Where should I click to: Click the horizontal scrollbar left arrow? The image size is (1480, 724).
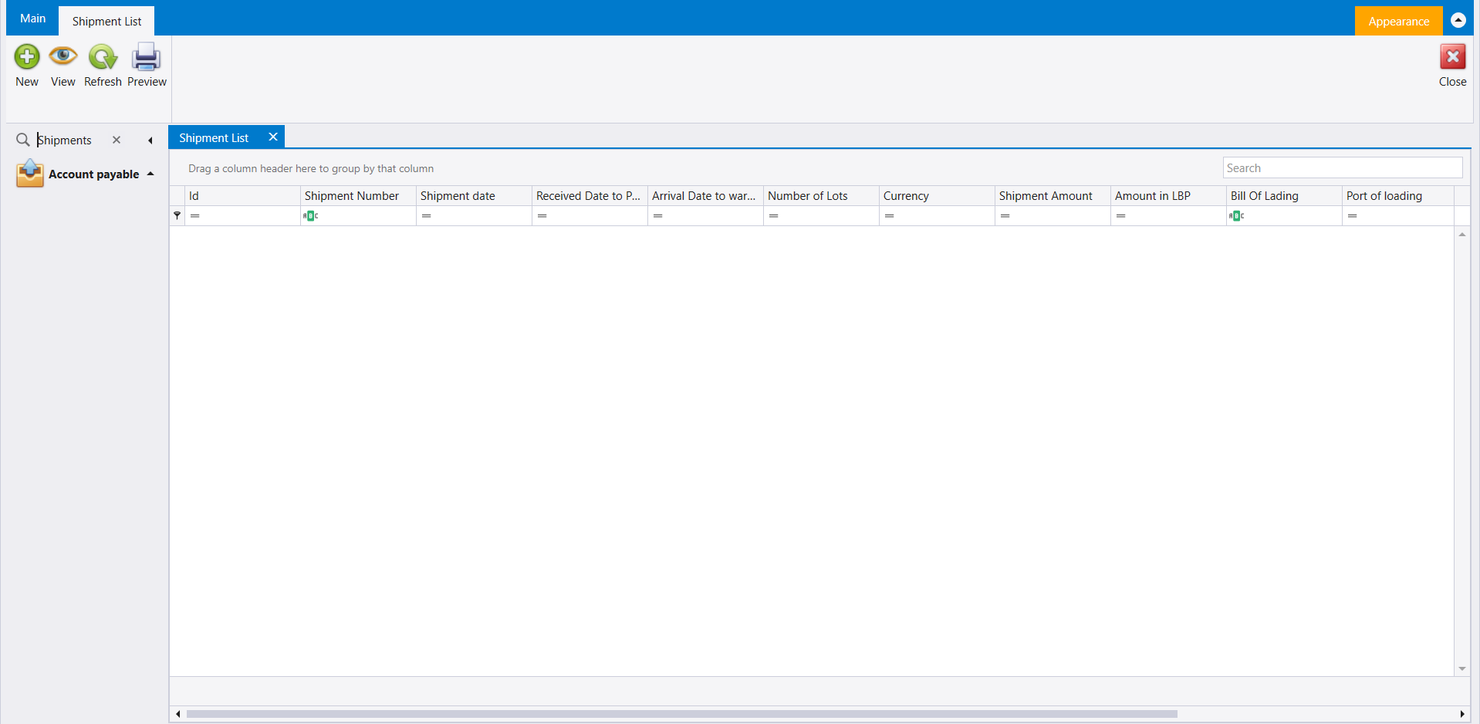[x=178, y=714]
